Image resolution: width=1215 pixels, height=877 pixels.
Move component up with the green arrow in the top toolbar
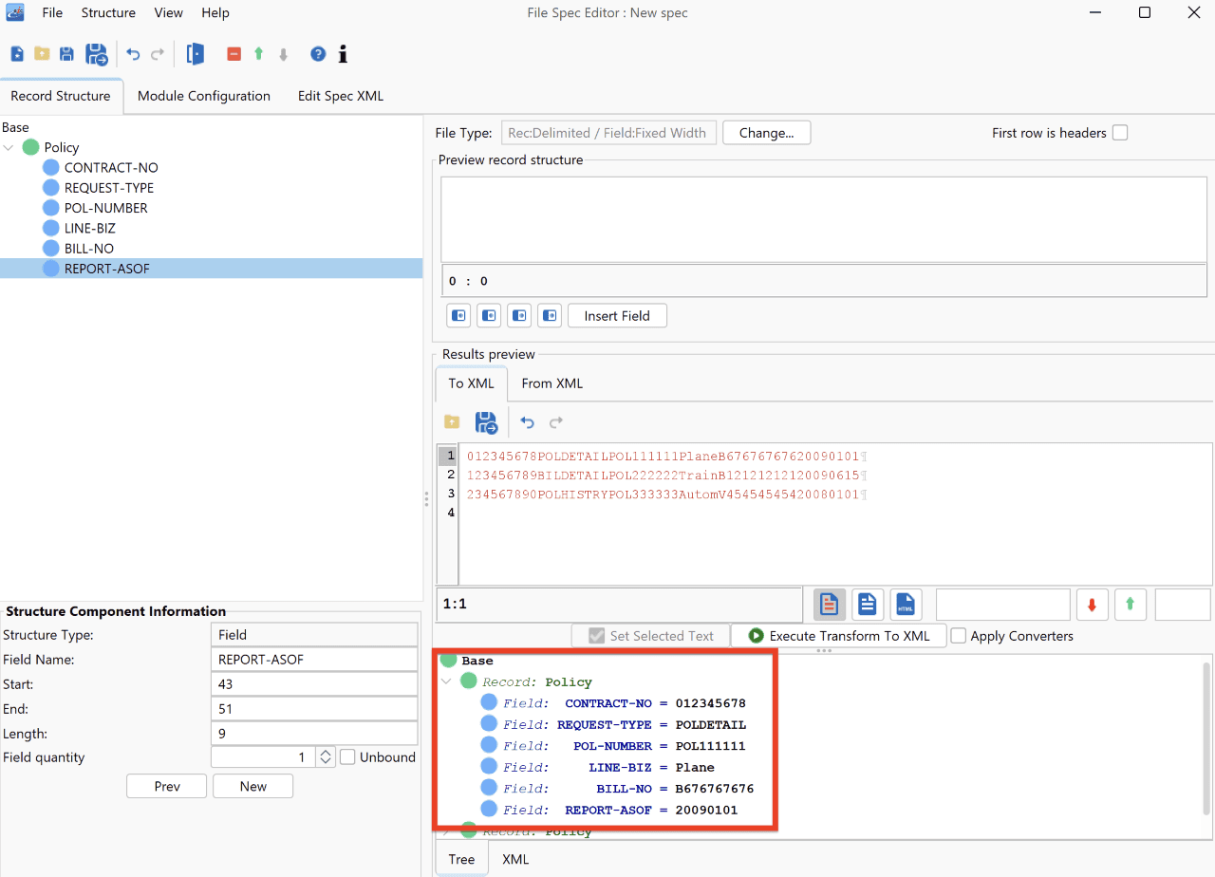point(258,54)
